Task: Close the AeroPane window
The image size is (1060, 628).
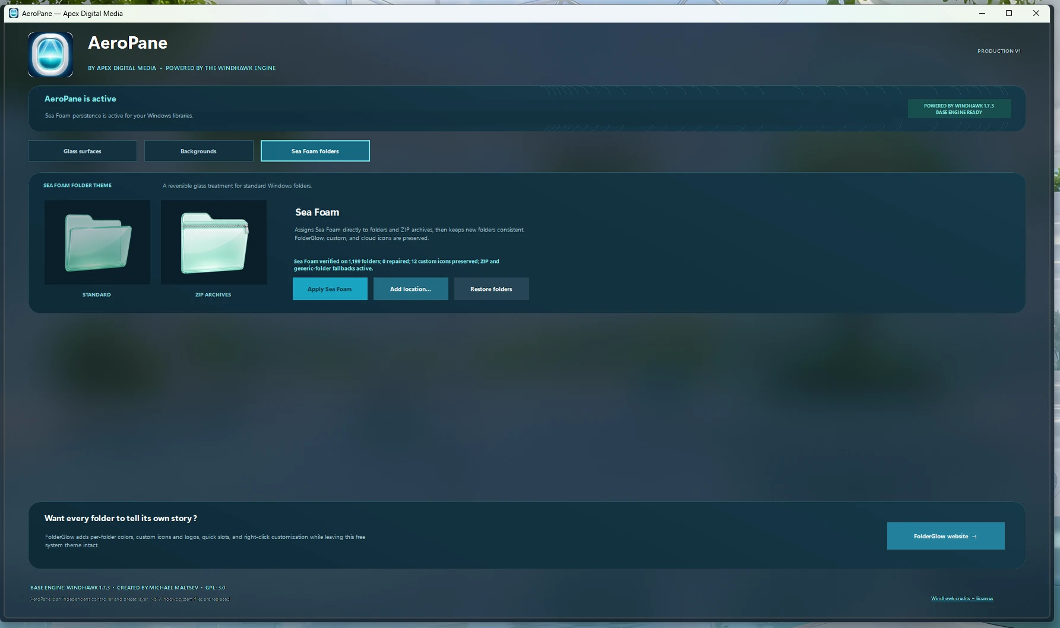Action: coord(1036,13)
